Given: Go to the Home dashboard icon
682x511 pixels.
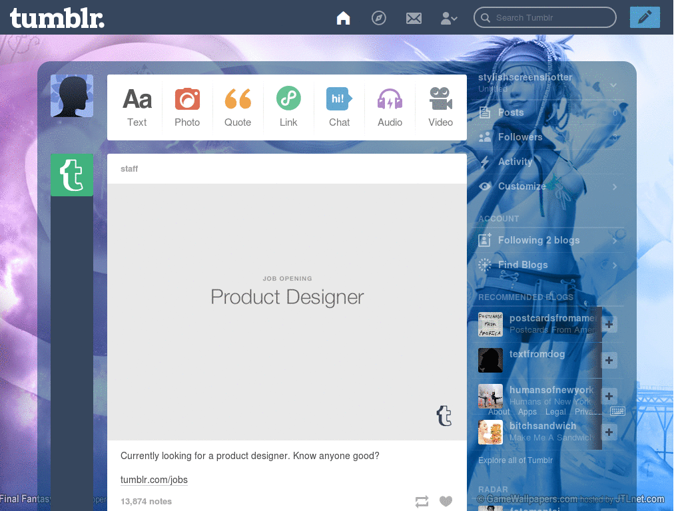Looking at the screenshot, I should (343, 18).
